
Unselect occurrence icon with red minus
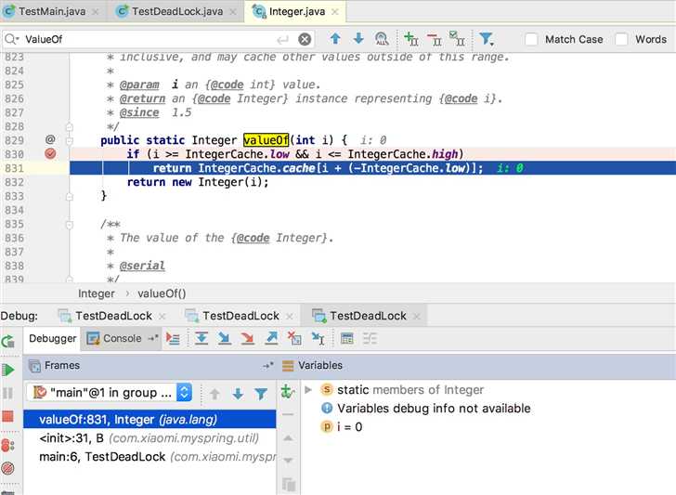tap(435, 39)
